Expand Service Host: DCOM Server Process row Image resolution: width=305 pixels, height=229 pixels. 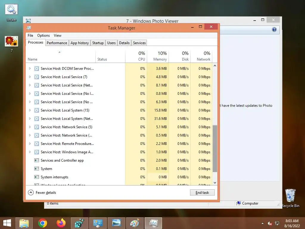pos(30,69)
